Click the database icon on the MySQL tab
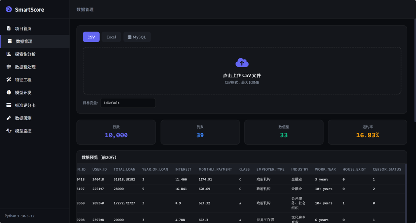 click(x=129, y=37)
